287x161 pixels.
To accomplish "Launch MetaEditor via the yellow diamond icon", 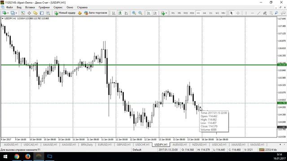I will (80, 13).
